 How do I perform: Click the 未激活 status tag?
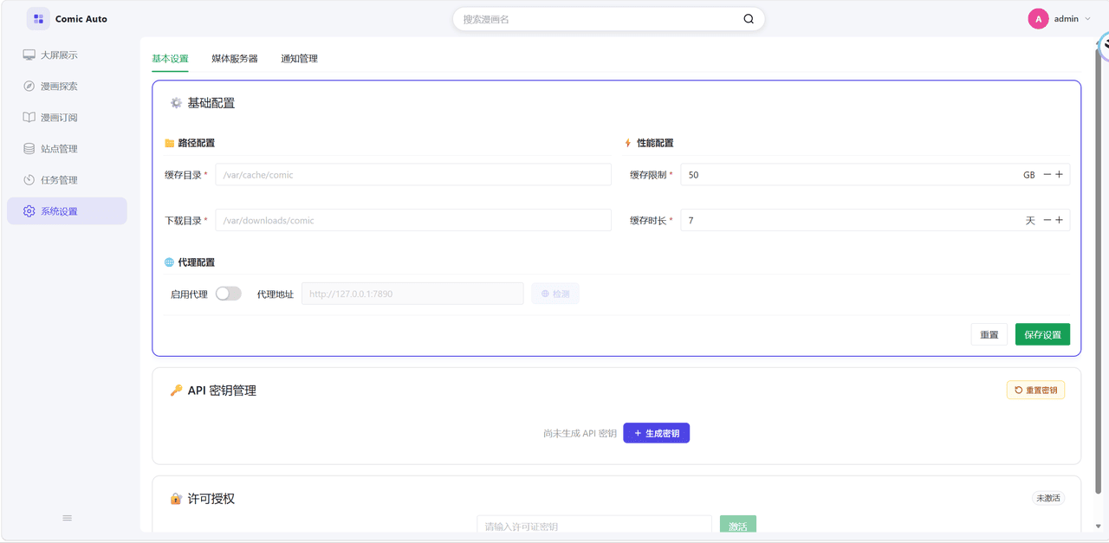1048,498
